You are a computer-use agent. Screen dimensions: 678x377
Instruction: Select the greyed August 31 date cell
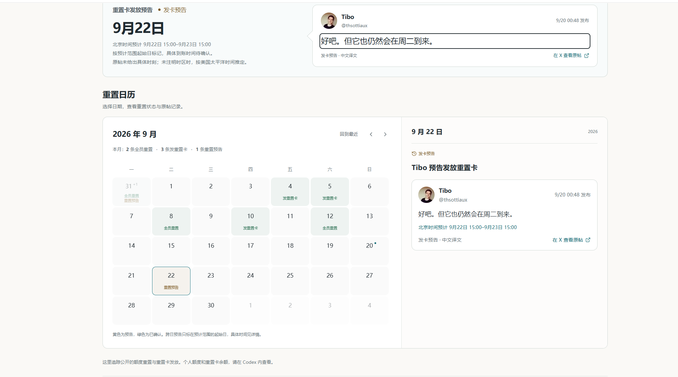[131, 192]
